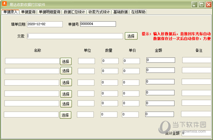Screen dimensions: 213x140
Task: Click the fourth row 金额 field
Action: (160, 92)
